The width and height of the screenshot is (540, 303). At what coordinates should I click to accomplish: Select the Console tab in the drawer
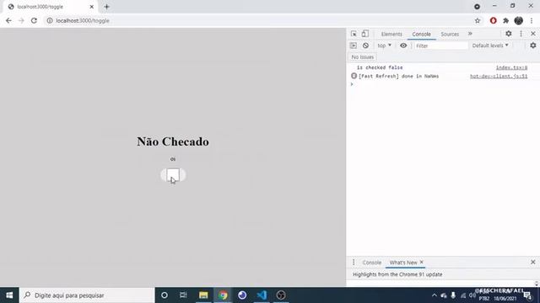point(371,263)
